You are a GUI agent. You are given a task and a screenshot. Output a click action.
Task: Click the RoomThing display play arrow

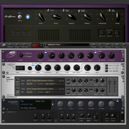[53, 104]
